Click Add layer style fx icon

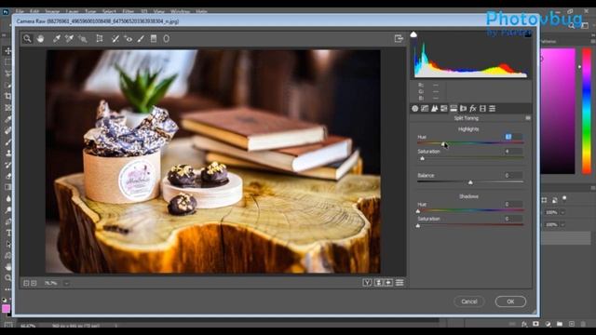pyautogui.click(x=524, y=324)
